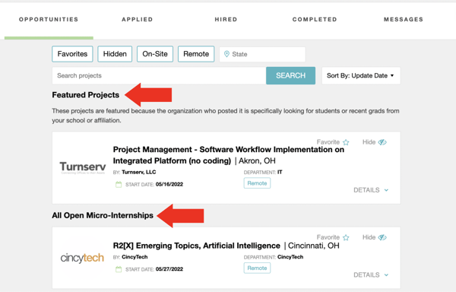Image resolution: width=456 pixels, height=292 pixels.
Task: Go to the Completed tab
Action: tap(315, 20)
